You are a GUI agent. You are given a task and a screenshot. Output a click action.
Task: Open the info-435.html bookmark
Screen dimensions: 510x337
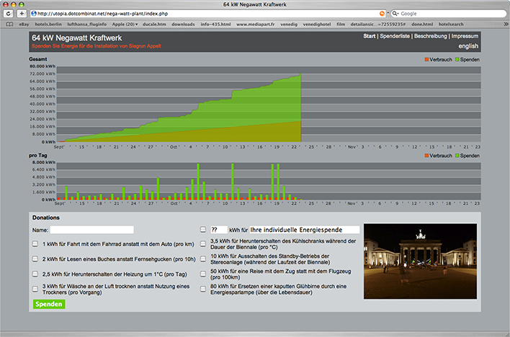click(215, 24)
